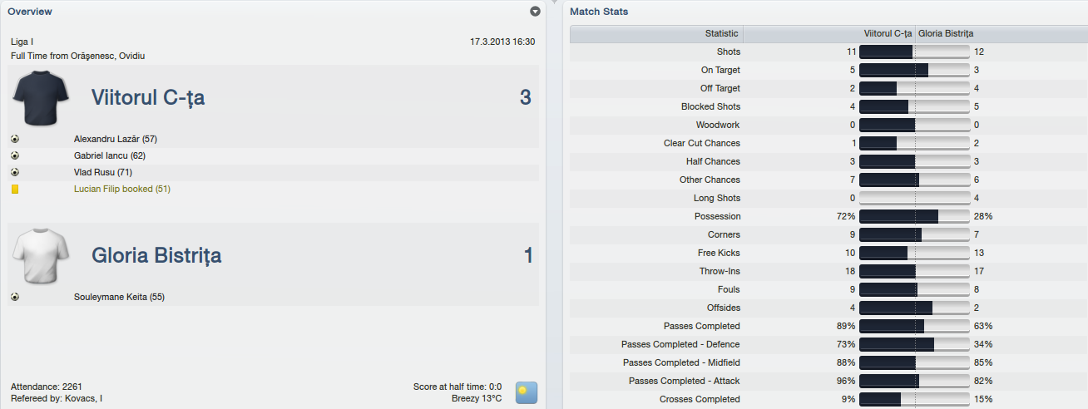The width and height of the screenshot is (1088, 409).
Task: Click the Gloria Bistrița white kit shirt
Action: 40,255
